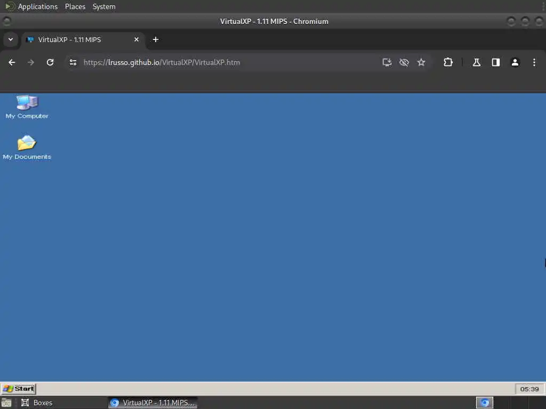Go back with the browser back arrow
This screenshot has height=409, width=546.
tap(12, 62)
